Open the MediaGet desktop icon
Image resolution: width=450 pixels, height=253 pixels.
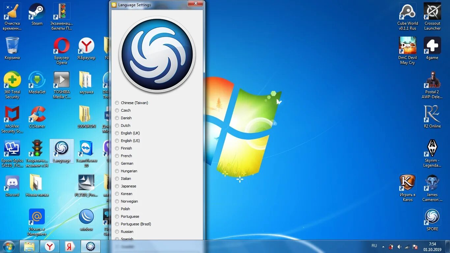pos(37,83)
